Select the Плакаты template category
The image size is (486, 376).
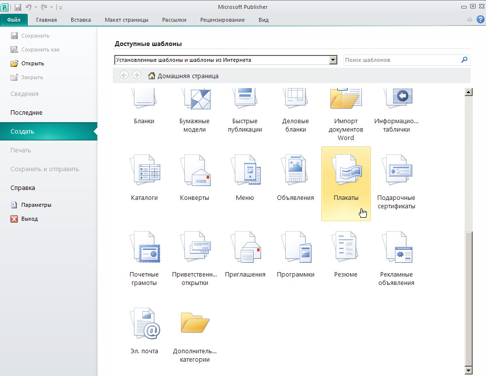[346, 184]
